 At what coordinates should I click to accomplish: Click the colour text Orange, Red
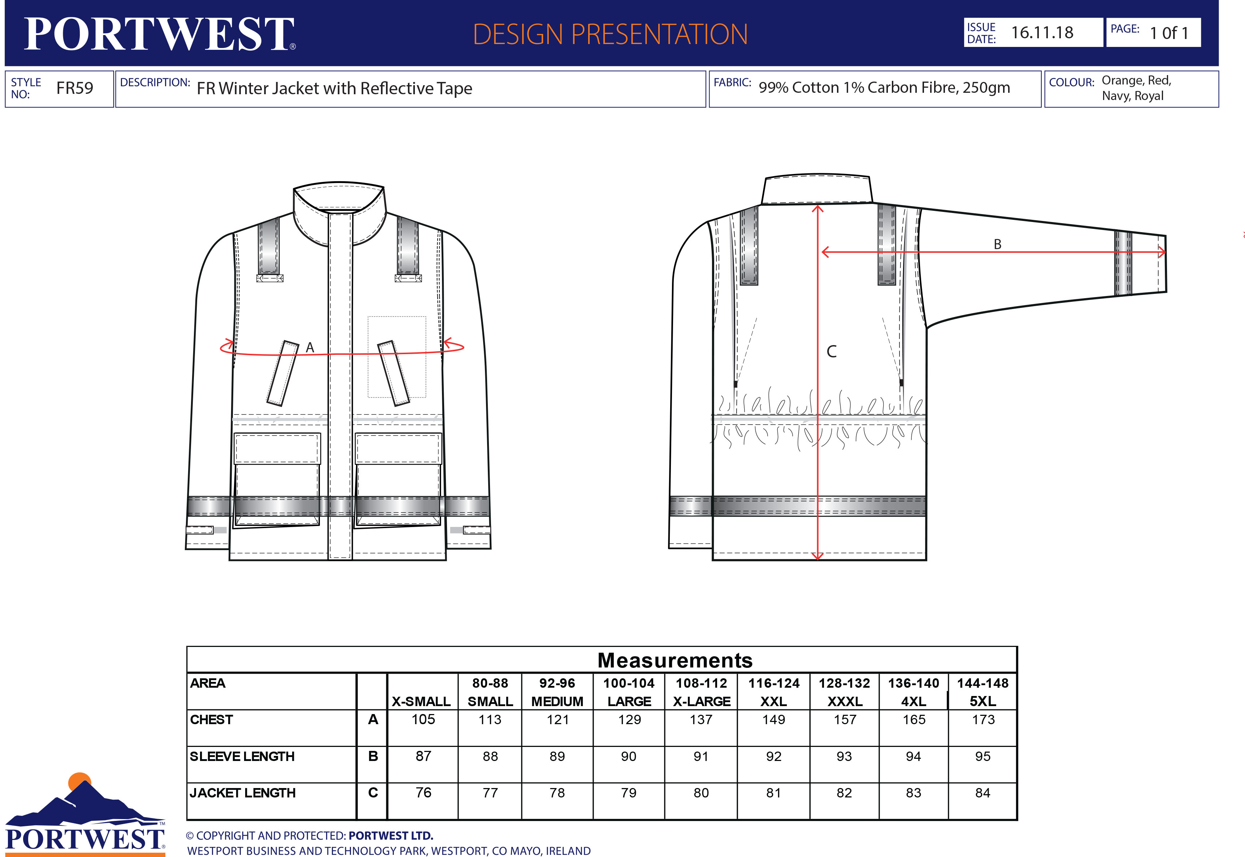click(1137, 81)
